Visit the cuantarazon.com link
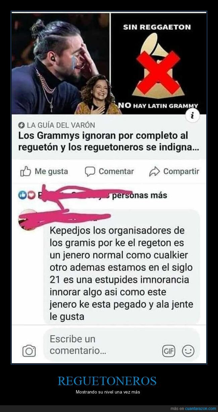 pos(201,409)
